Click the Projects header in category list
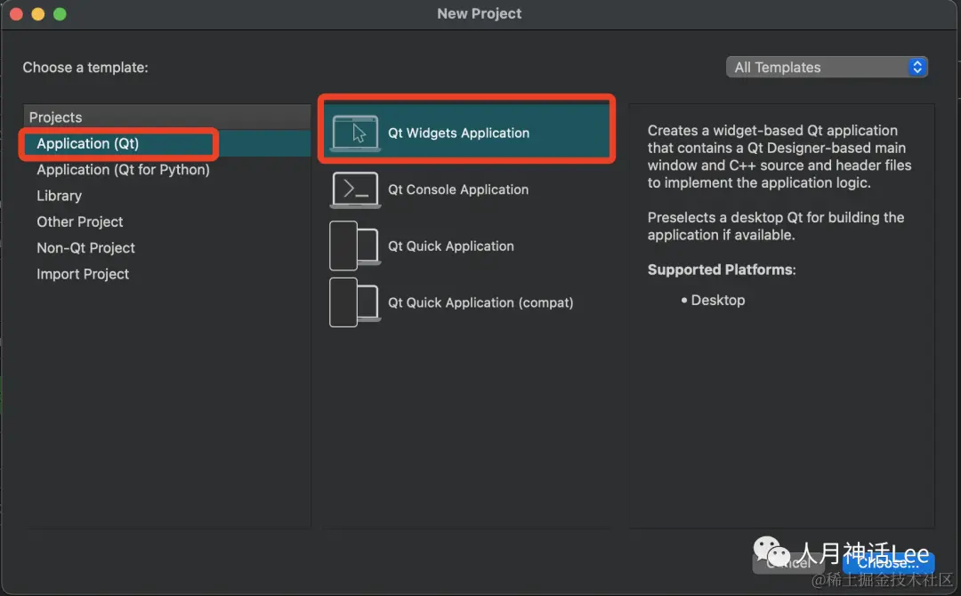The height and width of the screenshot is (596, 961). click(166, 117)
